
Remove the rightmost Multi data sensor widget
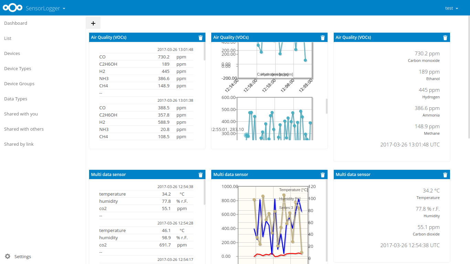(x=445, y=175)
